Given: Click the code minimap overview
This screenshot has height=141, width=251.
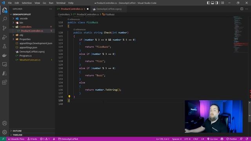Looking at the screenshot, I should (x=240, y=34).
